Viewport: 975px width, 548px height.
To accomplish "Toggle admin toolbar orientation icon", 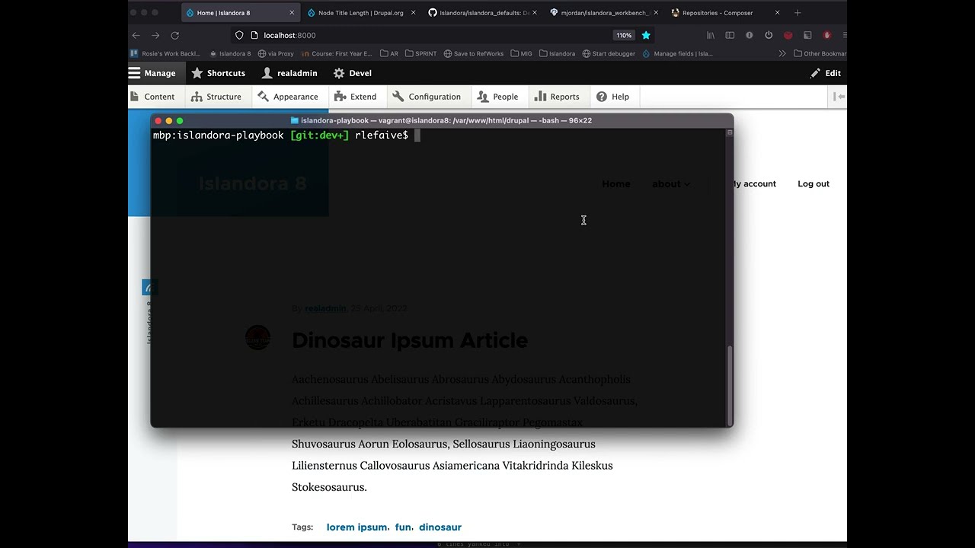I will tap(839, 97).
